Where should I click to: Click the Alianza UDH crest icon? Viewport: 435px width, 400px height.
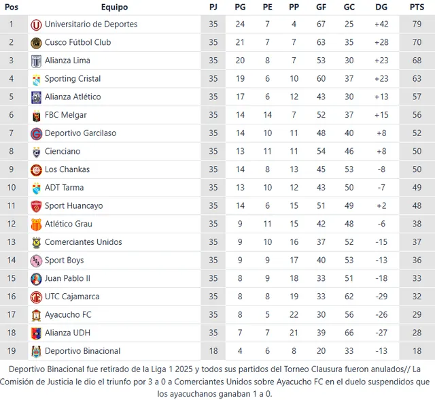[x=36, y=333]
